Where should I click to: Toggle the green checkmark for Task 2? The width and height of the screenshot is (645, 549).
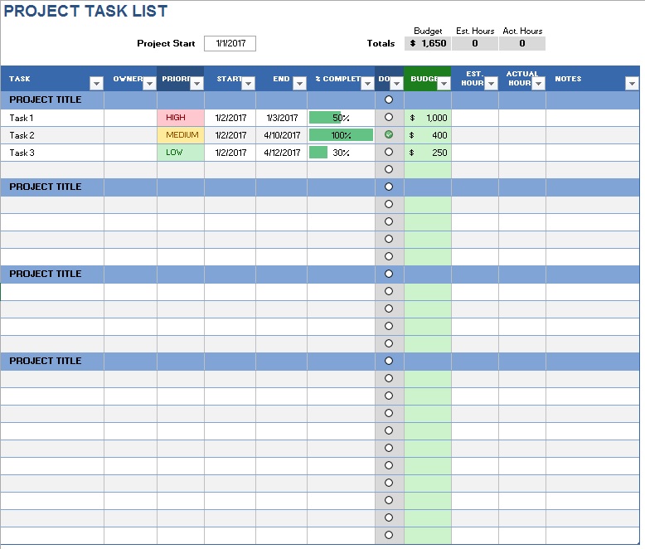click(389, 134)
